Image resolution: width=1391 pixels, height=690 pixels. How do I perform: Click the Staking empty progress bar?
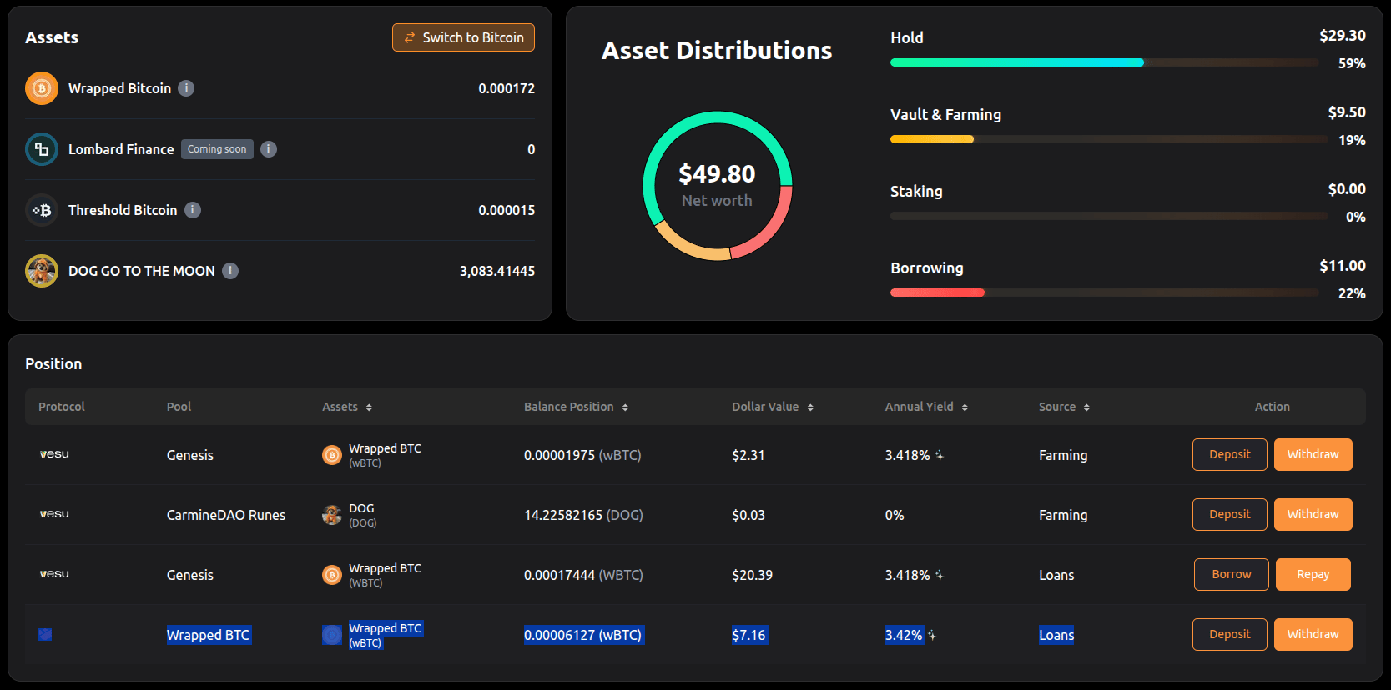point(1109,216)
